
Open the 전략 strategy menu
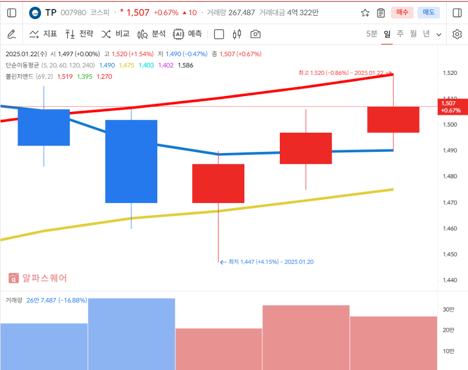coord(79,34)
